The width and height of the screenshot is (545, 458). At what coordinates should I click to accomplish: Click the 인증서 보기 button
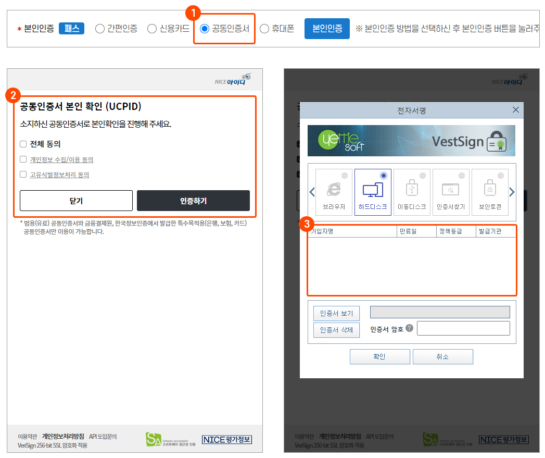pyautogui.click(x=336, y=313)
